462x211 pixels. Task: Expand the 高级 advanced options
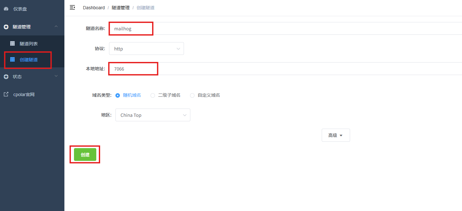pyautogui.click(x=335, y=135)
